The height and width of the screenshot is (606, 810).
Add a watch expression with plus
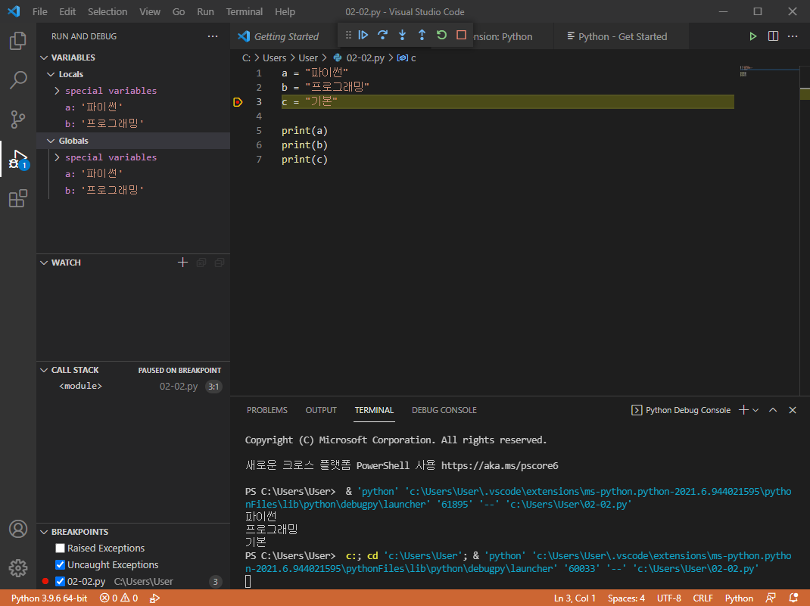coord(183,263)
